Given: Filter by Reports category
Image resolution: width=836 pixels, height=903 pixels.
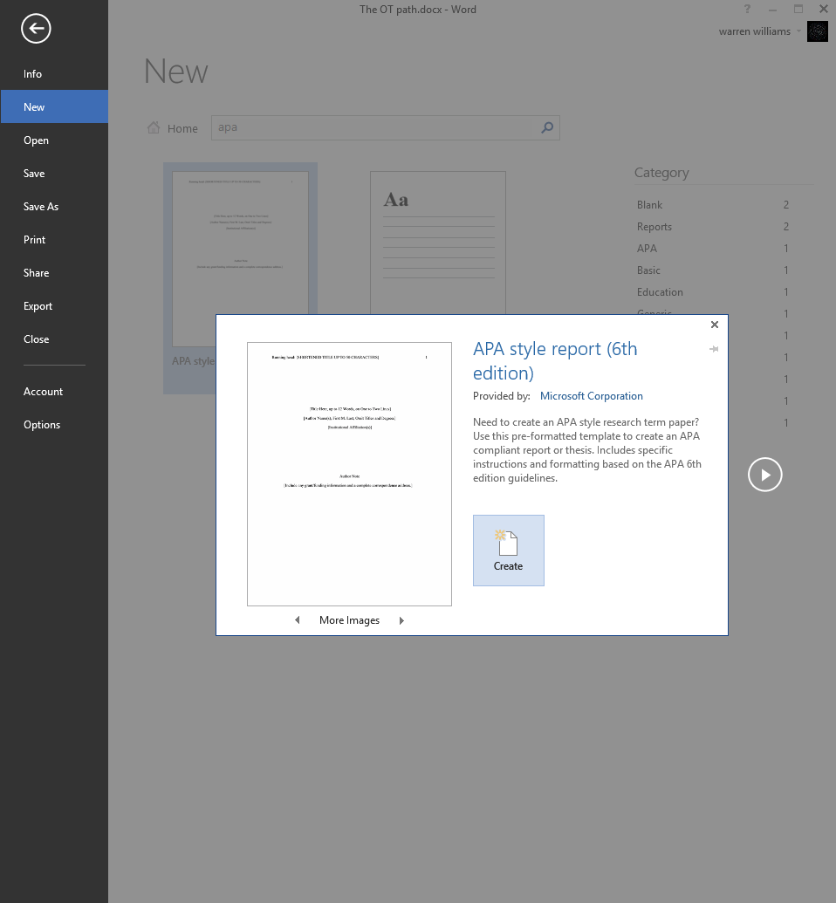Looking at the screenshot, I should pyautogui.click(x=654, y=227).
